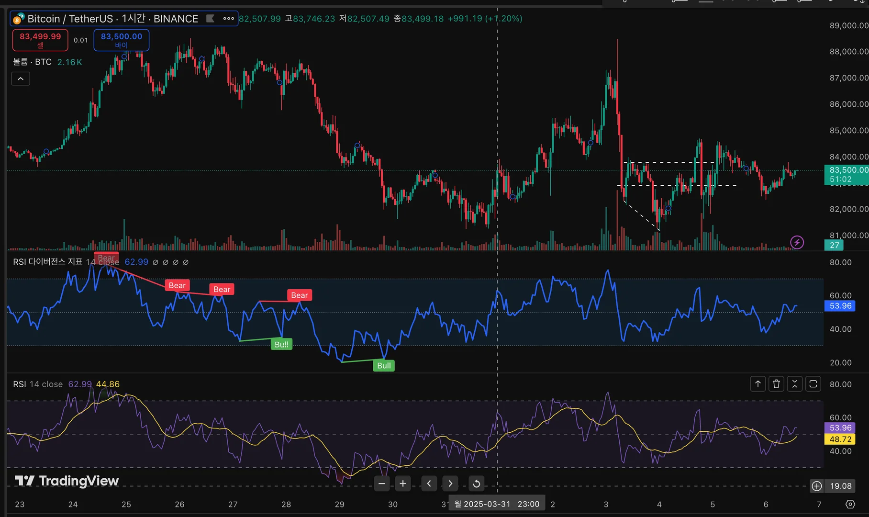
Task: Open the Bitcoin / TetherUS symbol title
Action: tap(112, 19)
